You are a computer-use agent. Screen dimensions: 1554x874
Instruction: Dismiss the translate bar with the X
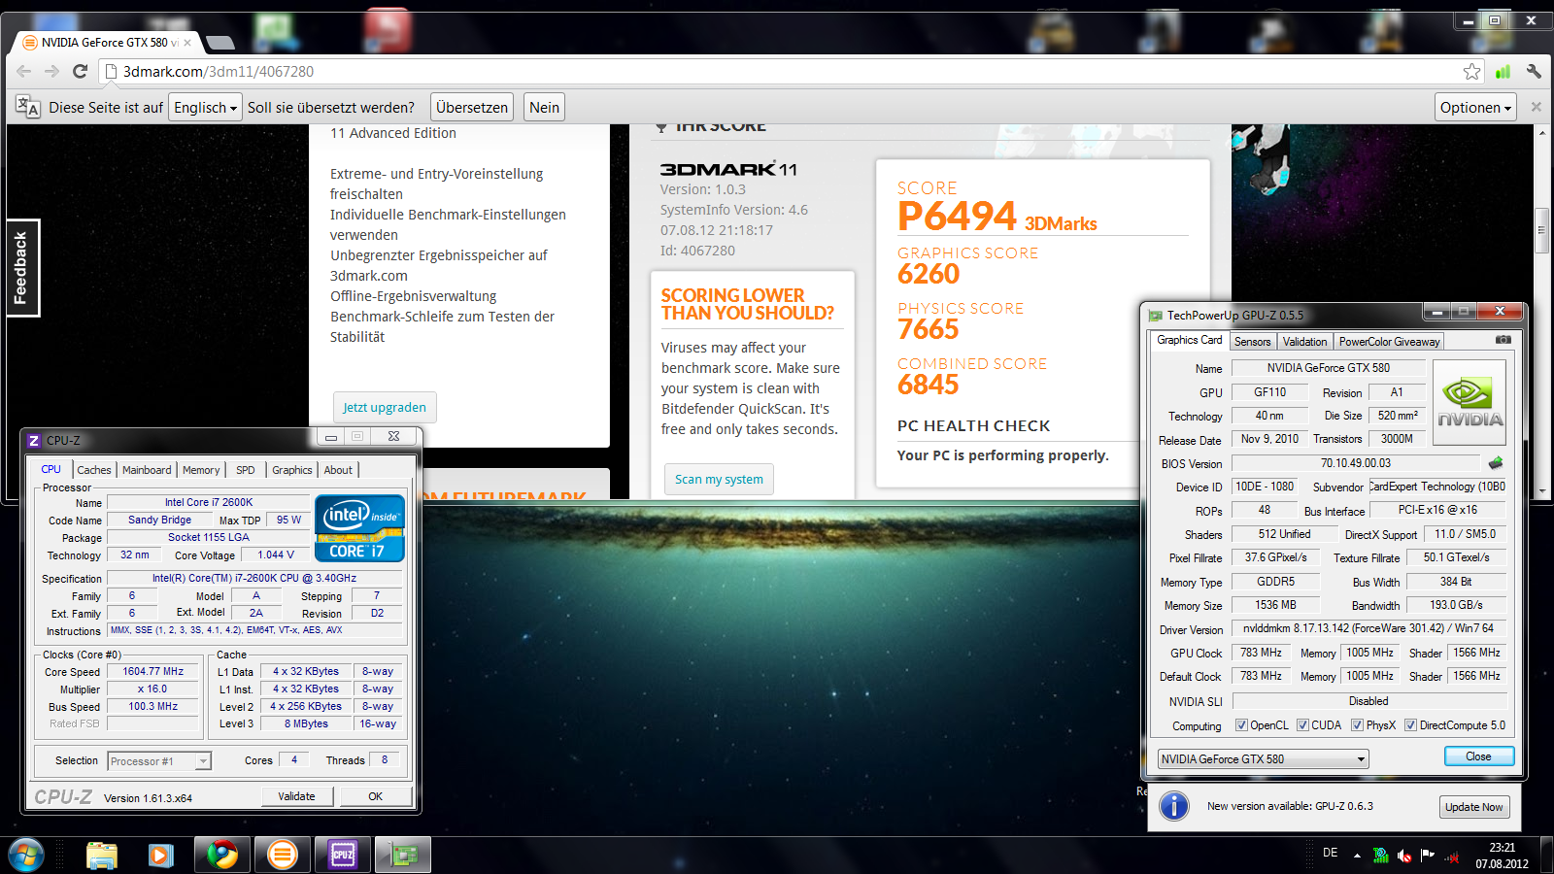coord(1537,107)
